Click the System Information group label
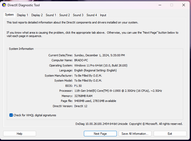Viewport: 191px width, 141px height. [21, 49]
